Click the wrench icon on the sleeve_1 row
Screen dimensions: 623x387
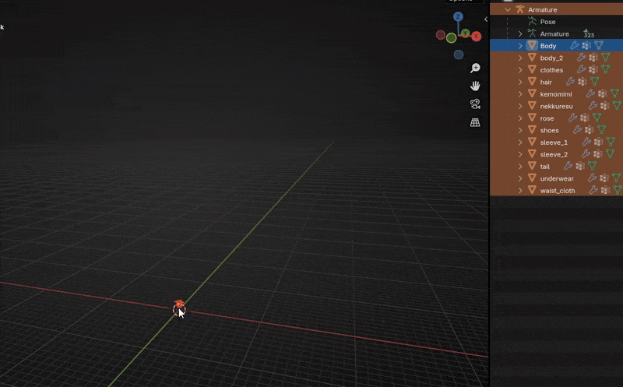(586, 142)
